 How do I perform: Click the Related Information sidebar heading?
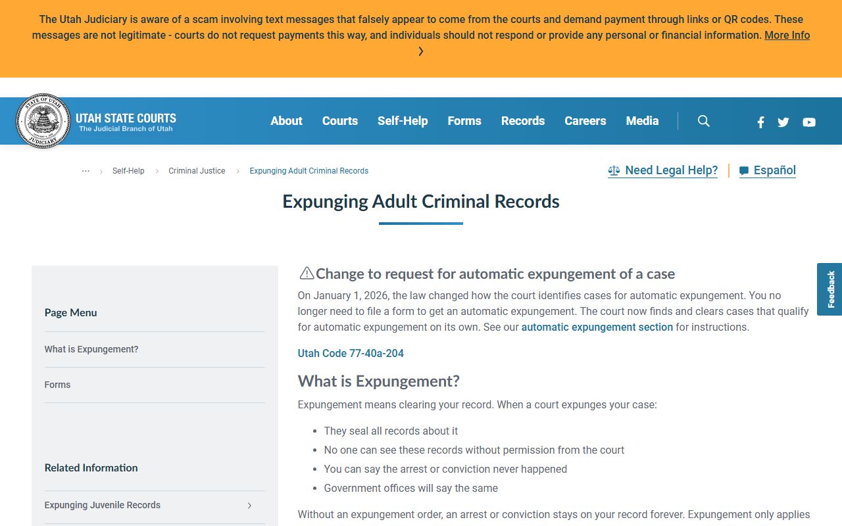91,468
